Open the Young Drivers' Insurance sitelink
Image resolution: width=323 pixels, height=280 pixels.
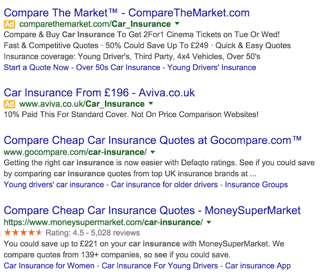pyautogui.click(x=212, y=67)
